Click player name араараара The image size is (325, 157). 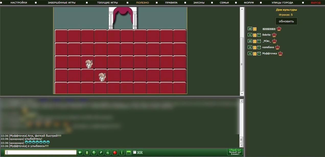click(x=269, y=29)
